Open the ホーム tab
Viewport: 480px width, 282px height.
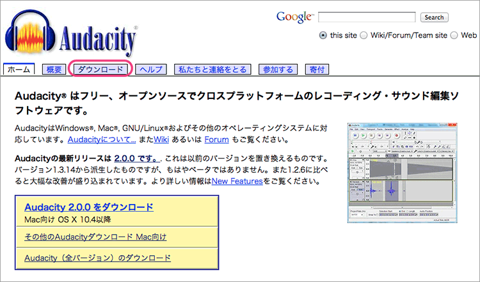(x=19, y=69)
